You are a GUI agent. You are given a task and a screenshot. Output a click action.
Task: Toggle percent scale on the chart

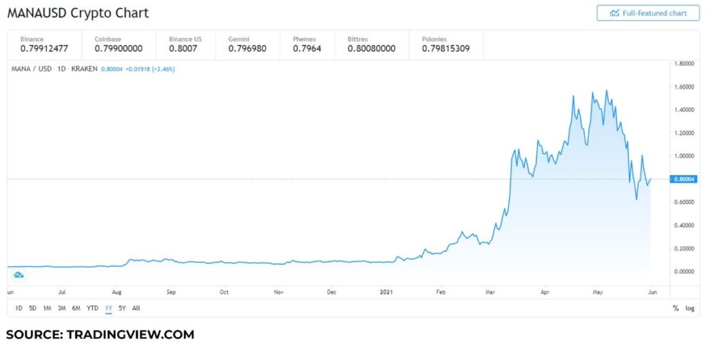675,308
